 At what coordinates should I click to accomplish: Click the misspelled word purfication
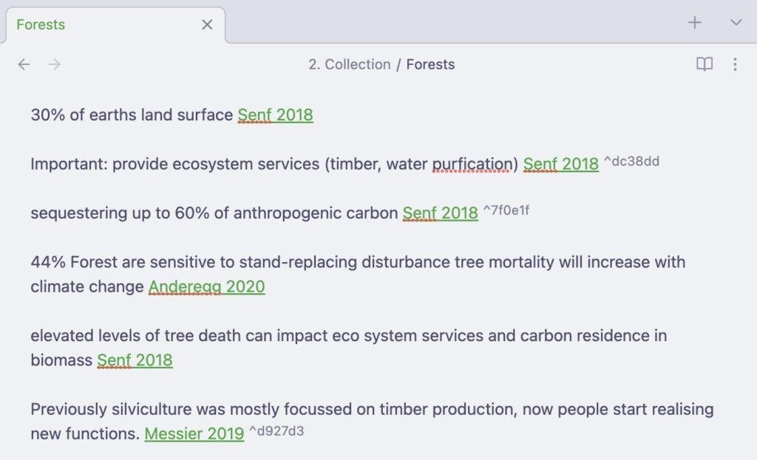click(472, 165)
